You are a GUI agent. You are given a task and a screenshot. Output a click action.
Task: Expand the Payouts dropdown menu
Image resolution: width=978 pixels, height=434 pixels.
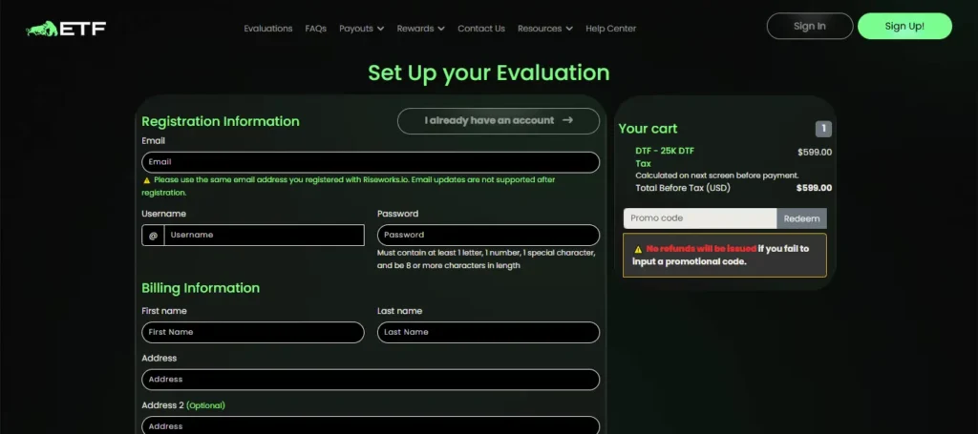click(x=362, y=29)
